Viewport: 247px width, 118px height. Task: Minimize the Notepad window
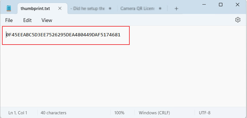pyautogui.click(x=204, y=5)
